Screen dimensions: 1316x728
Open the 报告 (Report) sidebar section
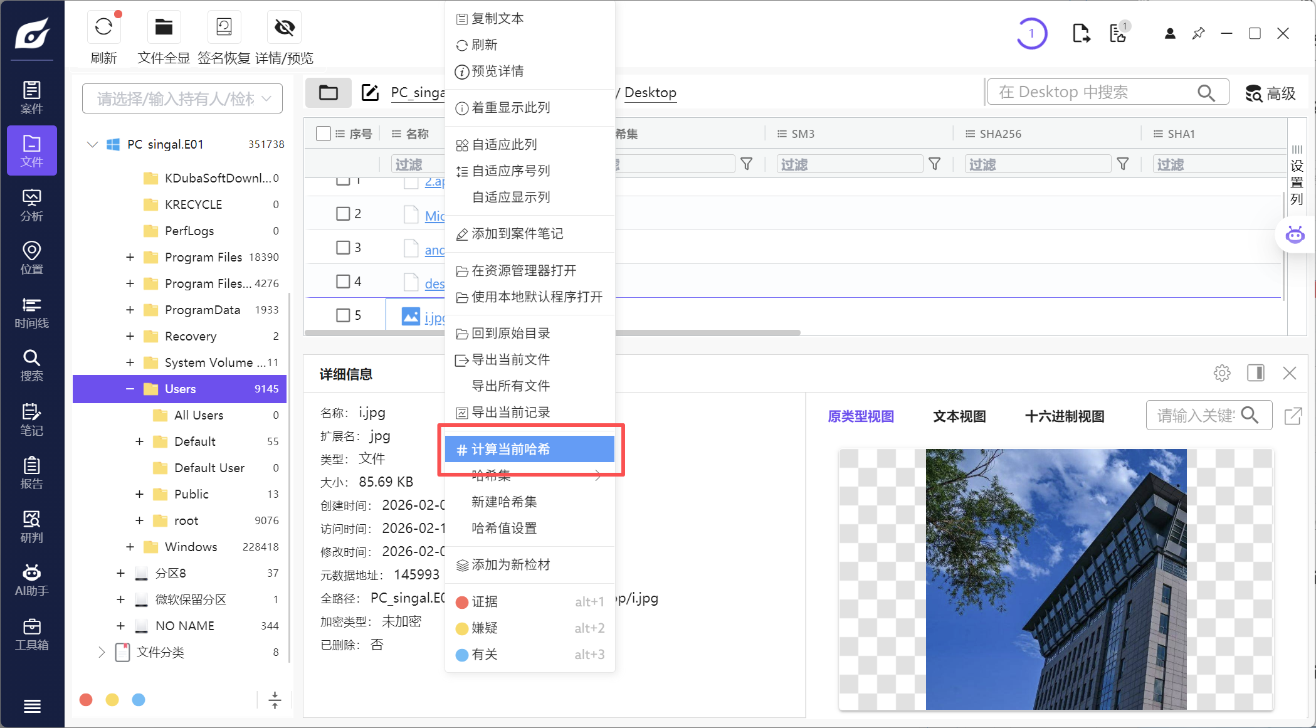pyautogui.click(x=31, y=473)
